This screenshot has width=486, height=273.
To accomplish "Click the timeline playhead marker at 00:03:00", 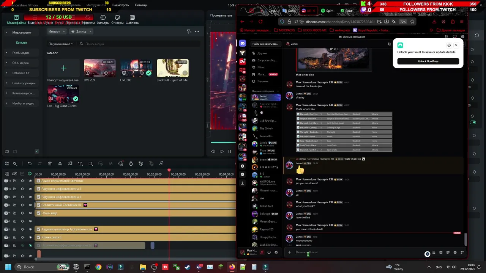I will [x=169, y=171].
